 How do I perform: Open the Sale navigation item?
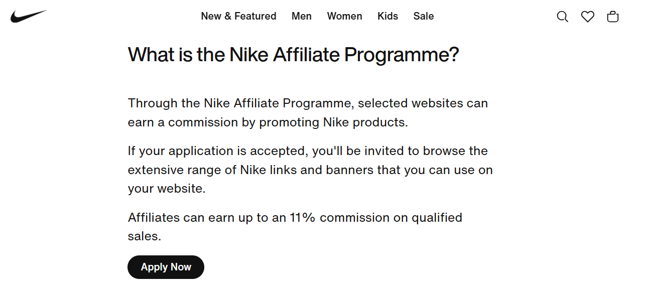pos(424,16)
